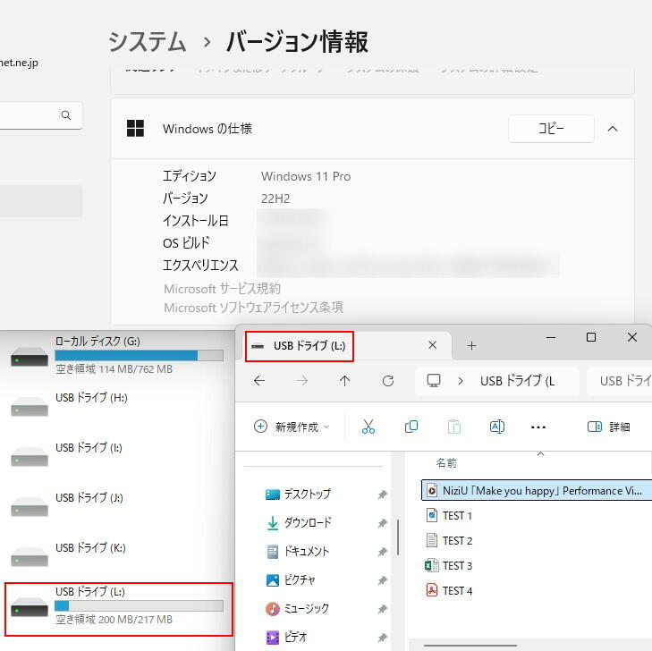Open the TEST 4 PDF file

(x=456, y=591)
